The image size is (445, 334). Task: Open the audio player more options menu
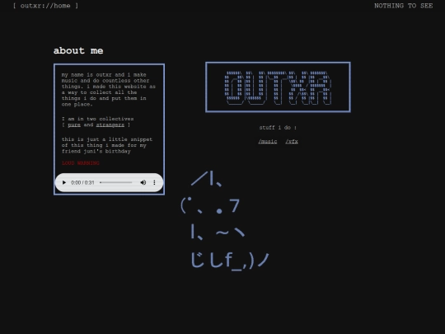[x=154, y=182]
